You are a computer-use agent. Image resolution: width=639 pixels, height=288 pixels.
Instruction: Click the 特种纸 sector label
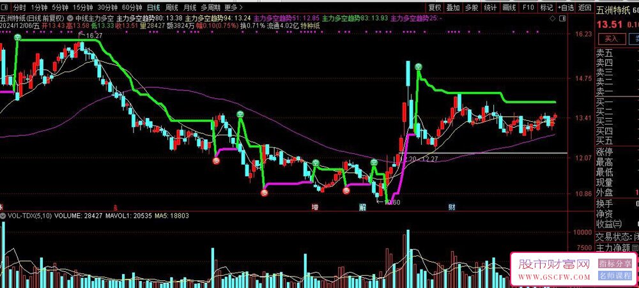310,26
